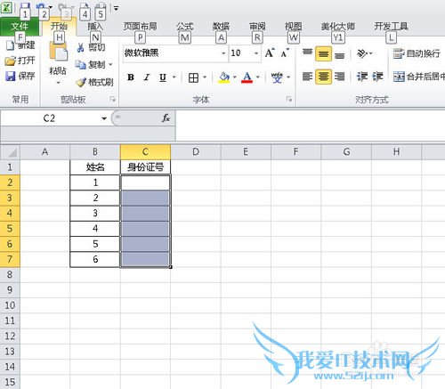The image size is (445, 389).
Task: Expand the phonetic guide dropdown arrow
Action: point(288,77)
